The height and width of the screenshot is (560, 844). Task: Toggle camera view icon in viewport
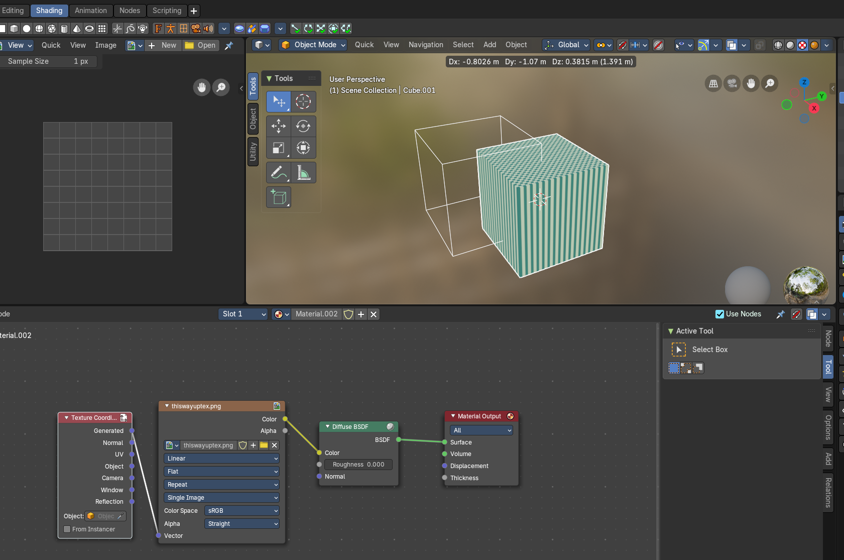(x=732, y=83)
